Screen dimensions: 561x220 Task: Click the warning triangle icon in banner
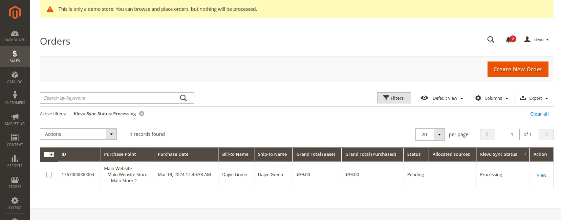click(x=50, y=9)
